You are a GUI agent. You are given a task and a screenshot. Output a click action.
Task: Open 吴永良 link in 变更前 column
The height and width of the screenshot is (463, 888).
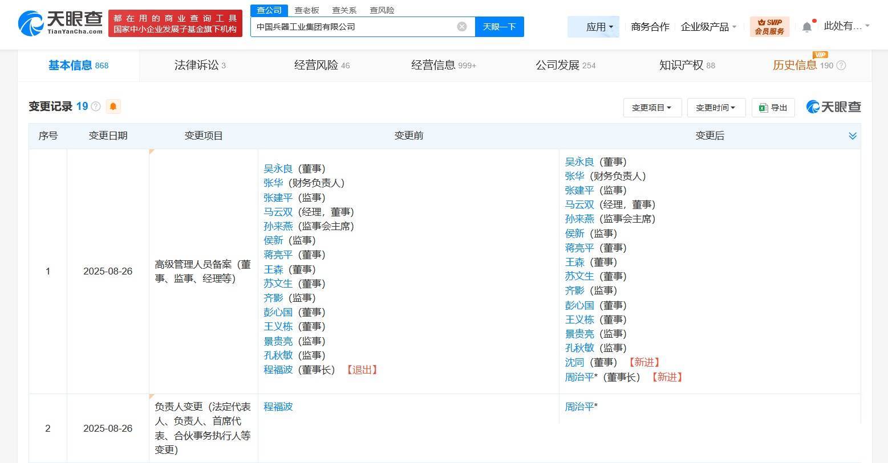coord(278,169)
